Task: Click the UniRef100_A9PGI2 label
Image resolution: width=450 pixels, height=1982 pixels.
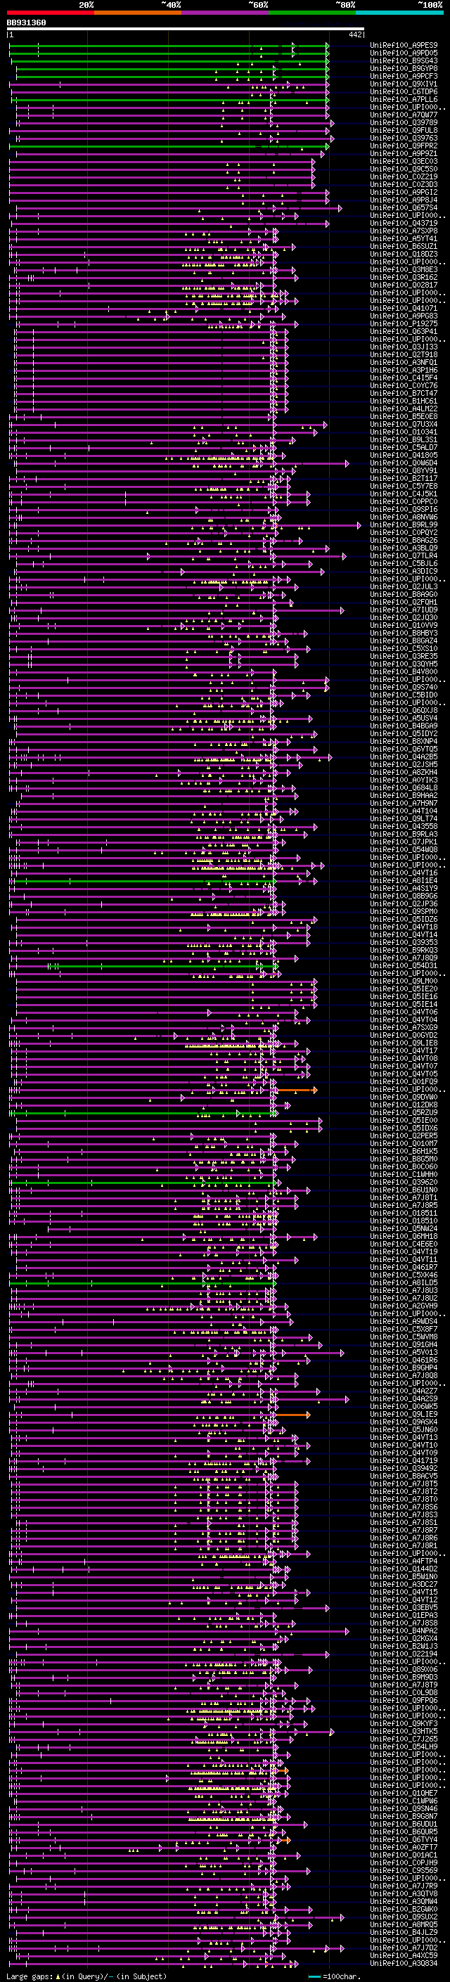Action: click(x=404, y=193)
